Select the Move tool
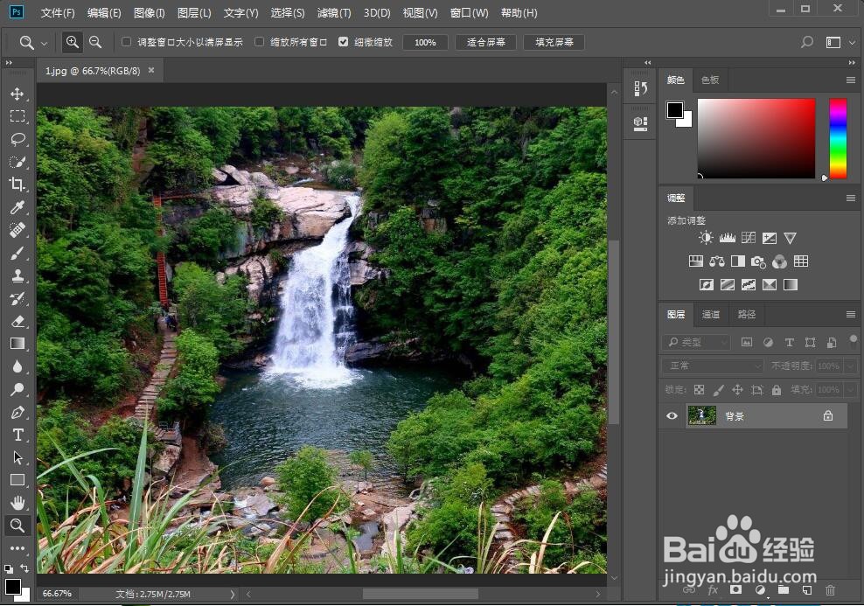 coord(17,94)
